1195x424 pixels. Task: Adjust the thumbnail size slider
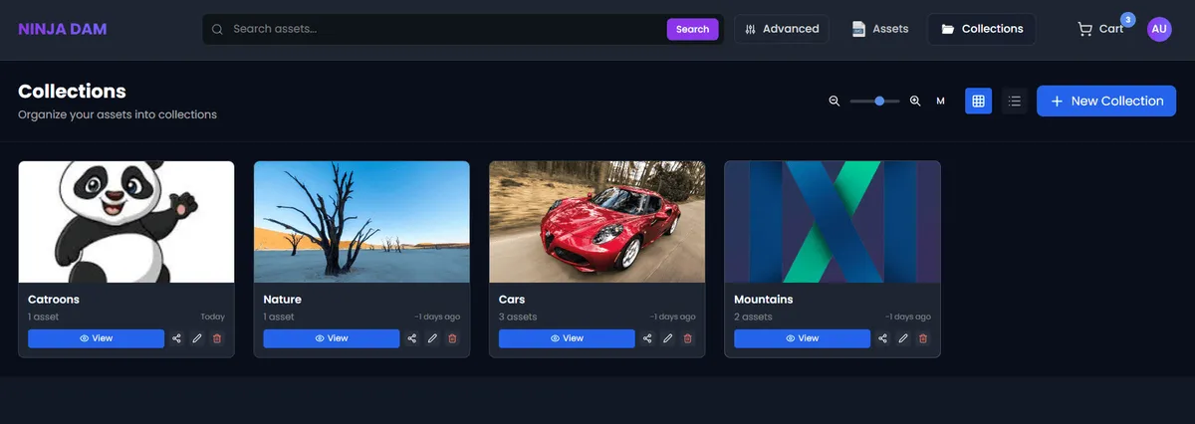(879, 101)
